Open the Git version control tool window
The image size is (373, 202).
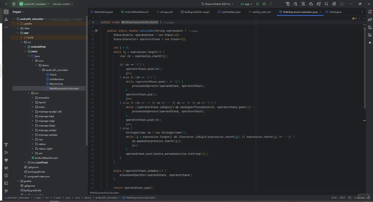click(x=6, y=191)
